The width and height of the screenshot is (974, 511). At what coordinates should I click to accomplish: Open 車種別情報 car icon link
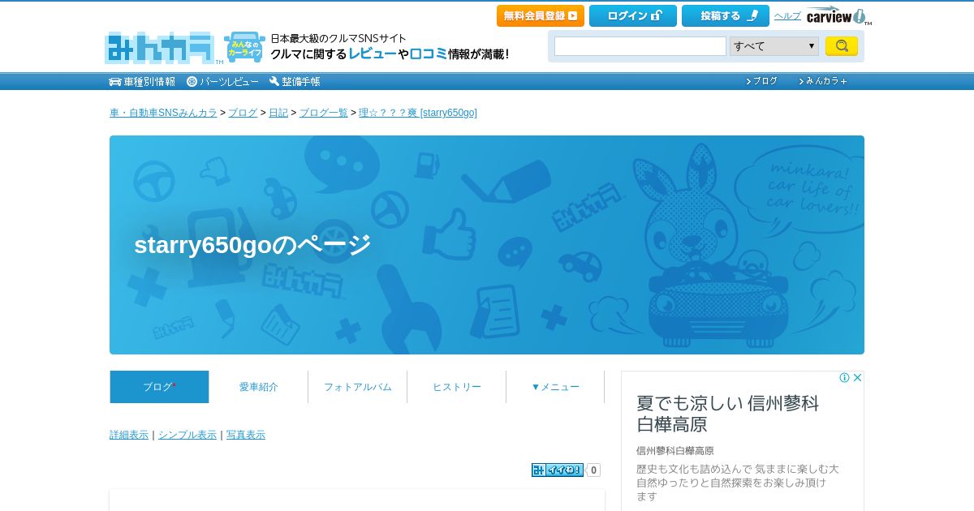[142, 81]
